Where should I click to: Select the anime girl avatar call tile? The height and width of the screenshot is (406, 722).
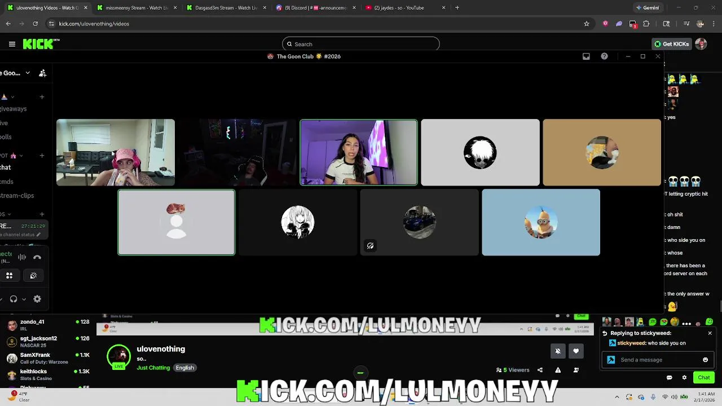(x=298, y=222)
